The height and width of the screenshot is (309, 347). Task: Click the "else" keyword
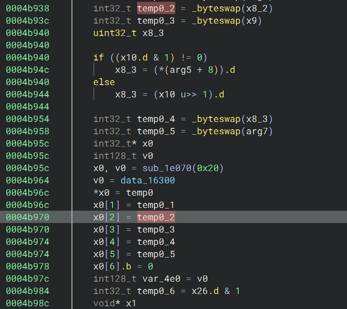[104, 82]
